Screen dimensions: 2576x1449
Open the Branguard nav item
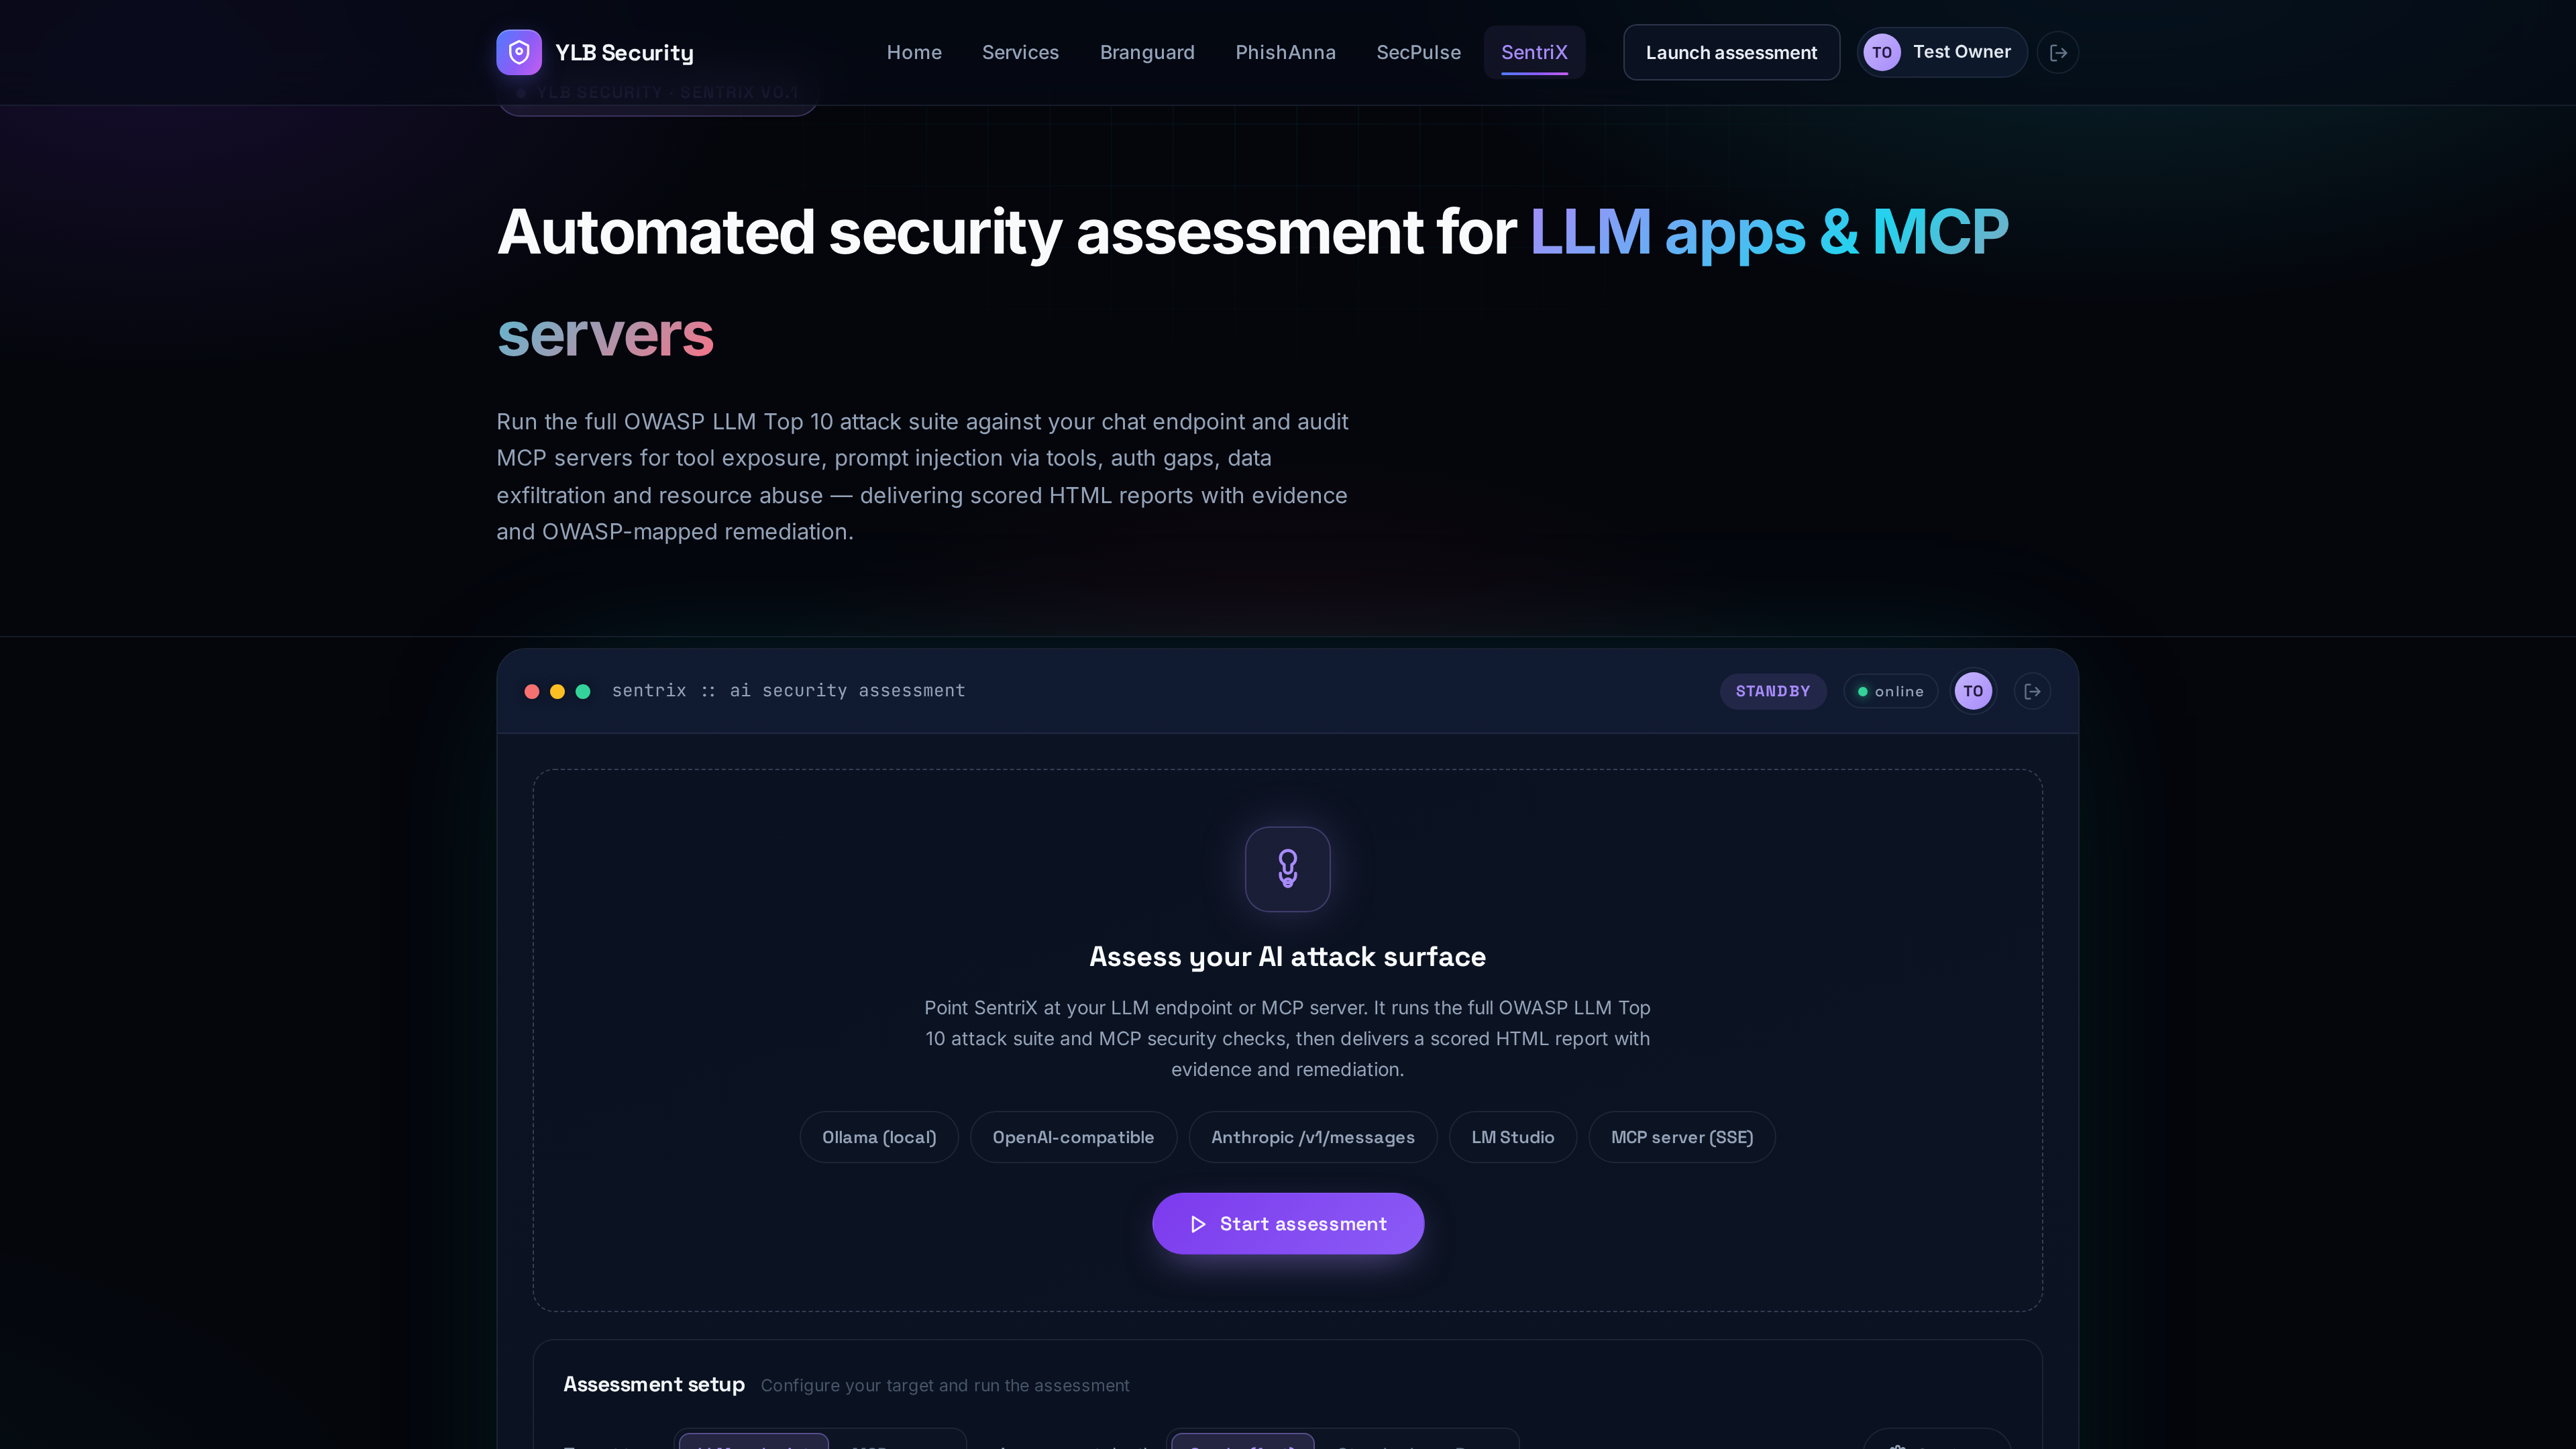click(1147, 52)
